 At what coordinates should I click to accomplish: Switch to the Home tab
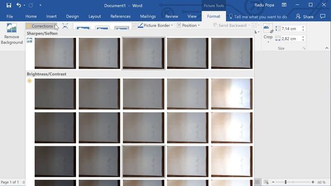[31, 17]
